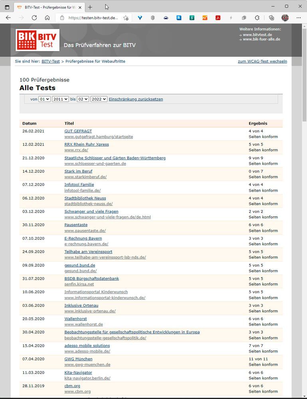Open the 'bis' year 2022 dropdown

coord(99,99)
